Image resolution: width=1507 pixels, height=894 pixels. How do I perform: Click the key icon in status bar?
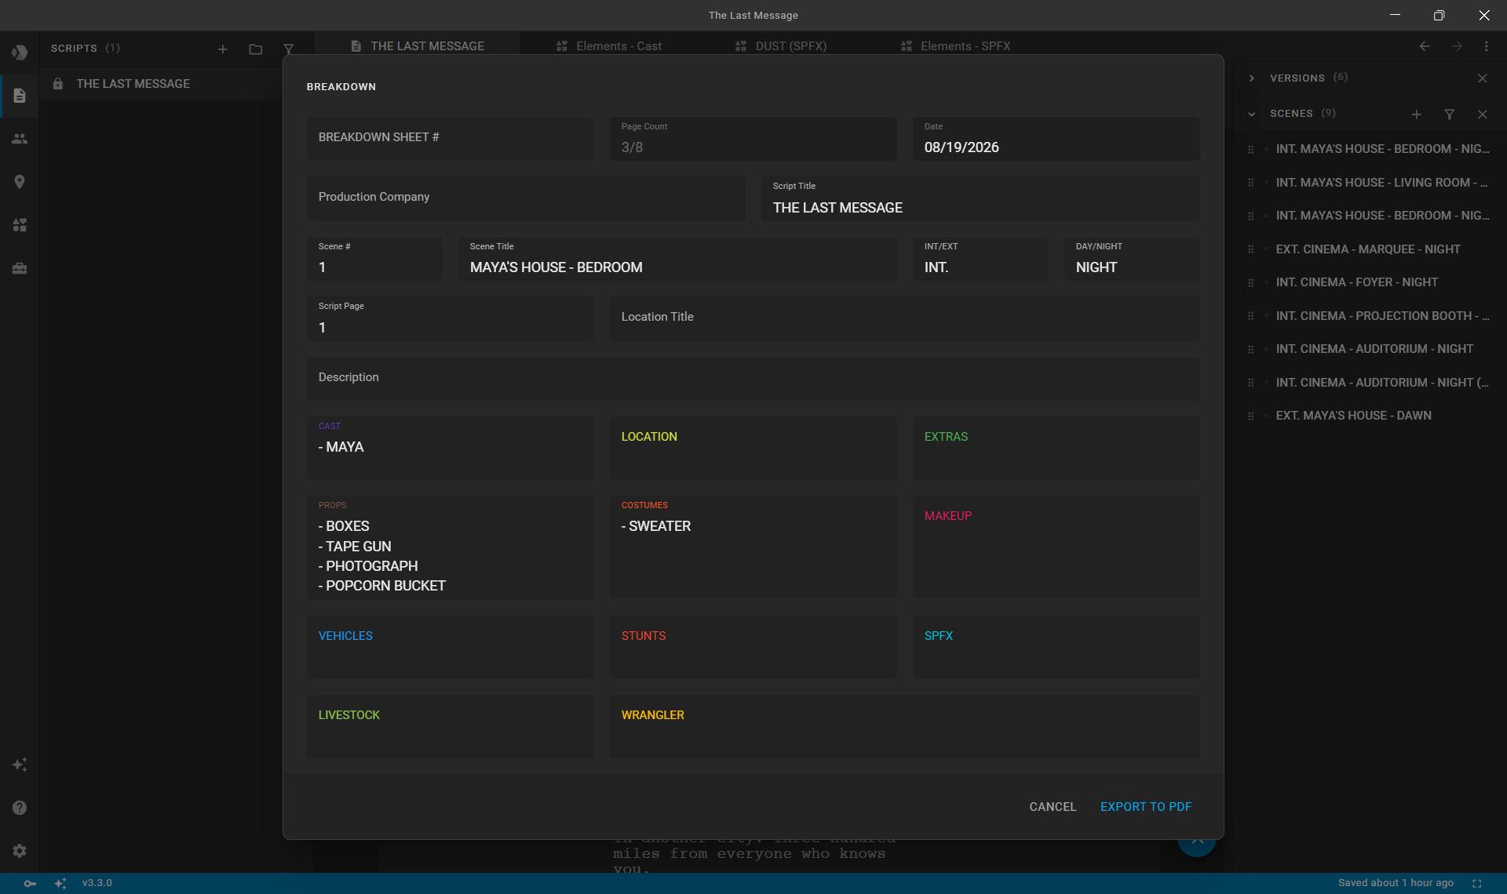30,884
